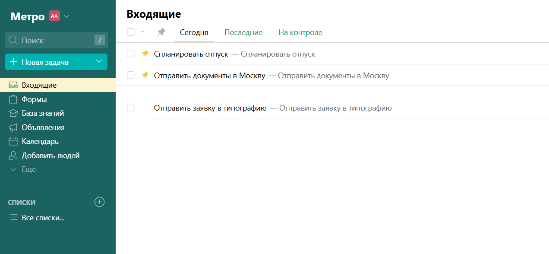Image resolution: width=549 pixels, height=254 pixels.
Task: Open the dropdown next to Новая задача
Action: point(100,61)
